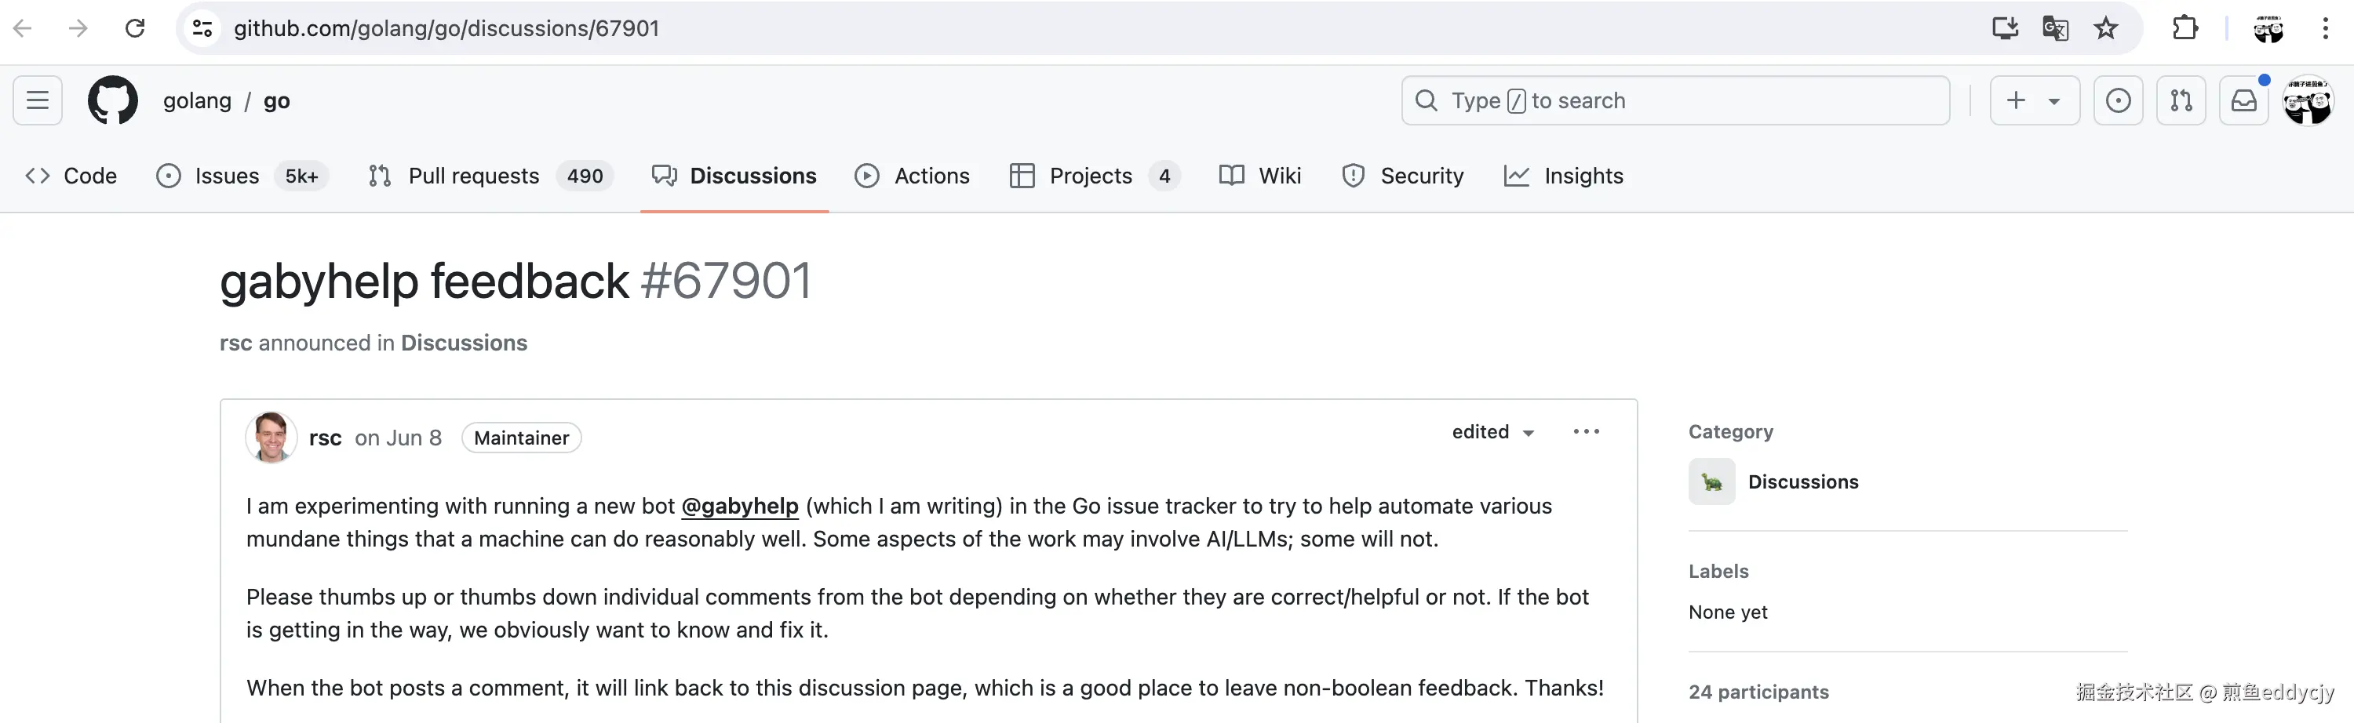This screenshot has height=723, width=2354.
Task: Reload the page with refresh icon
Action: (135, 28)
